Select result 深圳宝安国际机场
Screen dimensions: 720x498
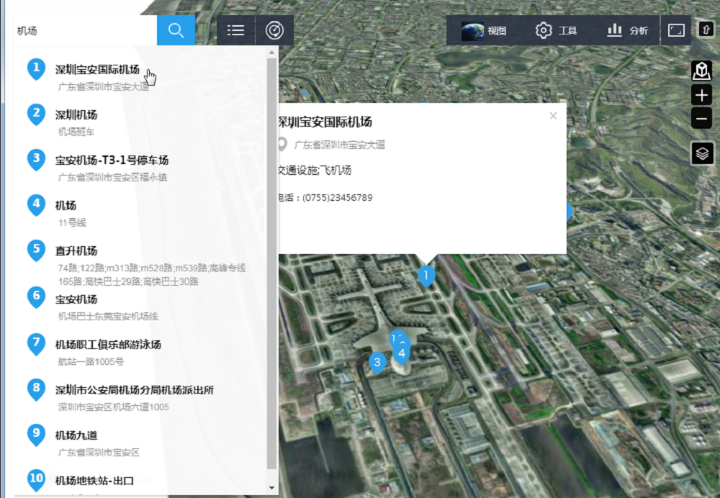[x=97, y=70]
